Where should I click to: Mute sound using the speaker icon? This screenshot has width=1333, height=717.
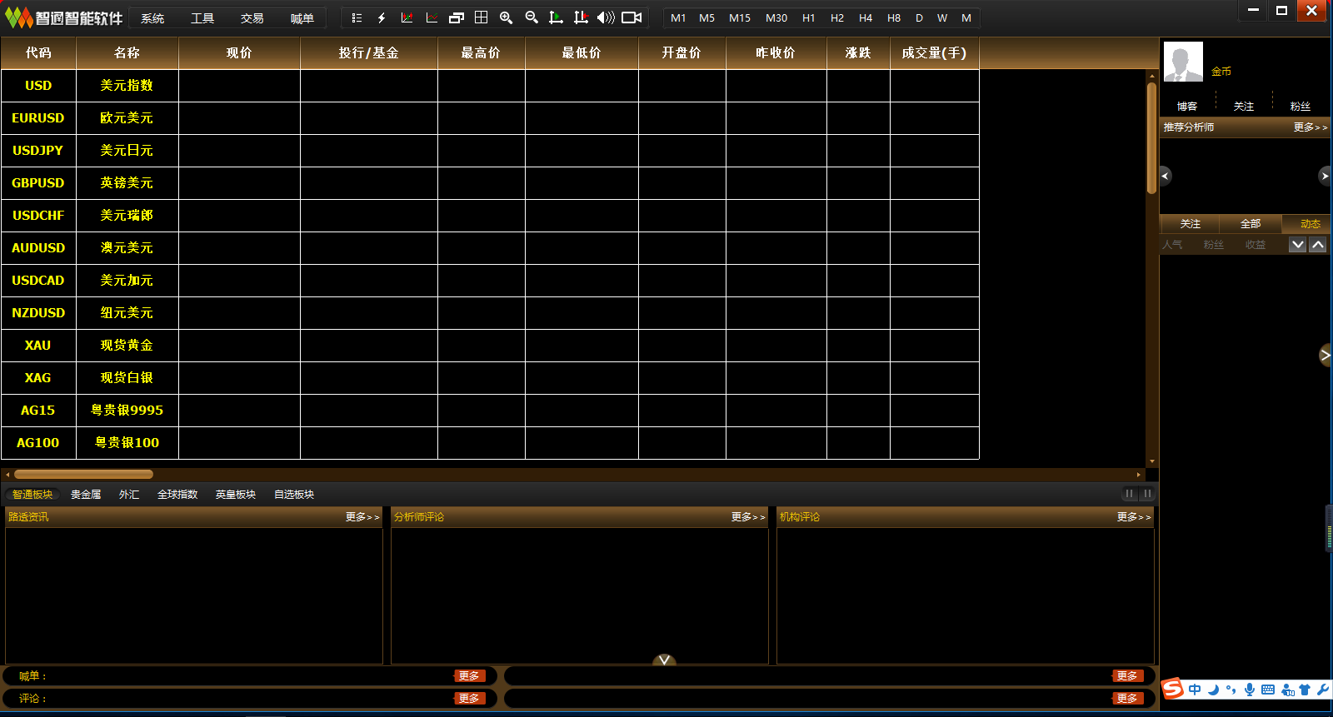point(606,17)
